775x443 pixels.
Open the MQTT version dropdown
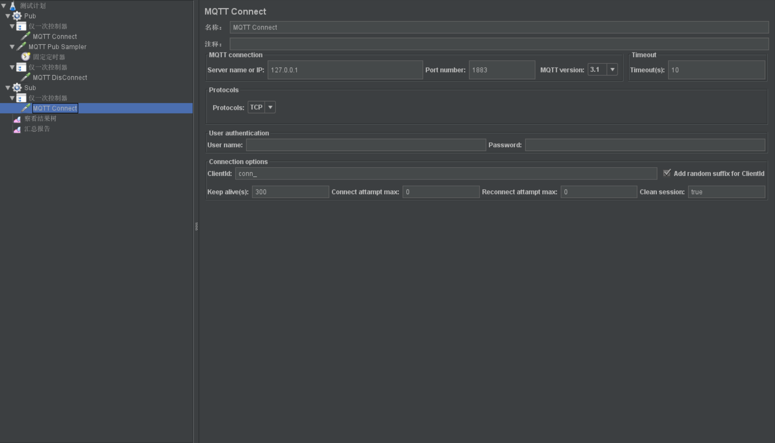pos(612,69)
